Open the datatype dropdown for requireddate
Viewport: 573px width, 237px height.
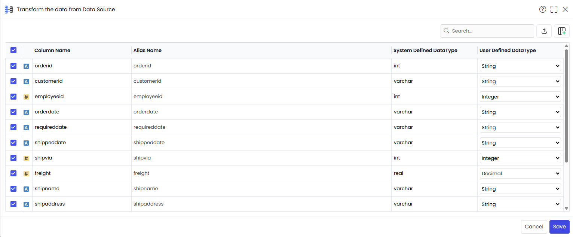520,127
